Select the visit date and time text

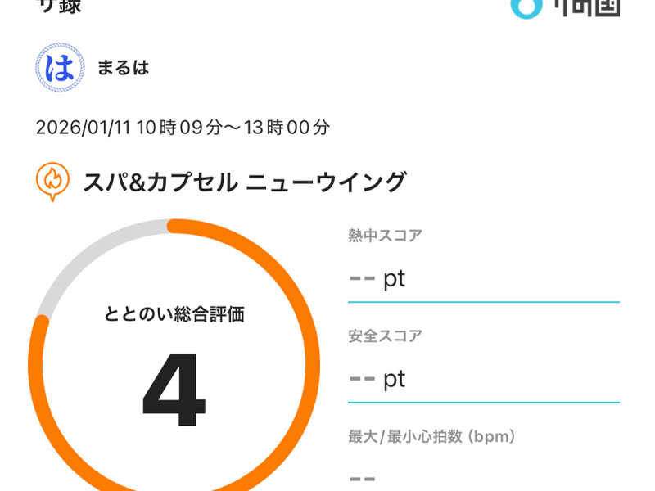[183, 128]
